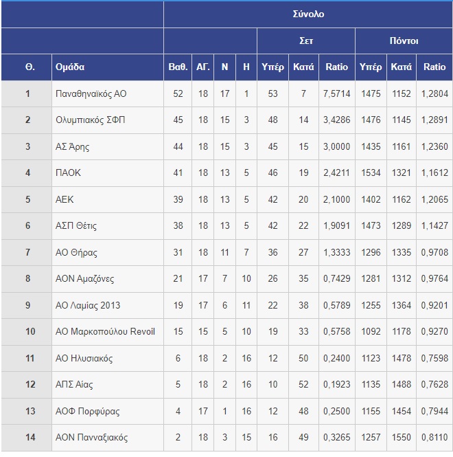
Task: Select team ΑΕΚ
Action: click(x=65, y=199)
